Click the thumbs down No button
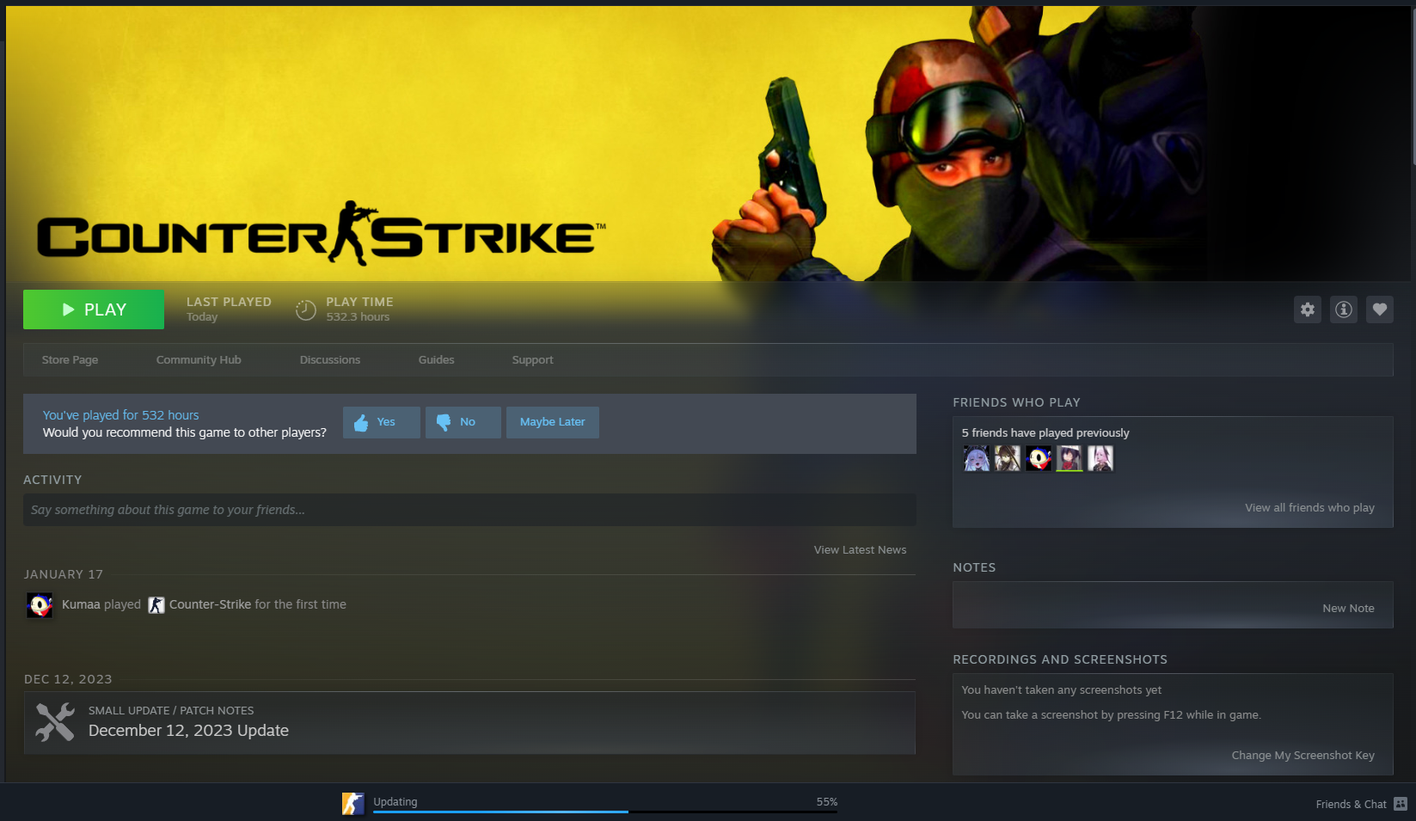The width and height of the screenshot is (1416, 821). [463, 422]
